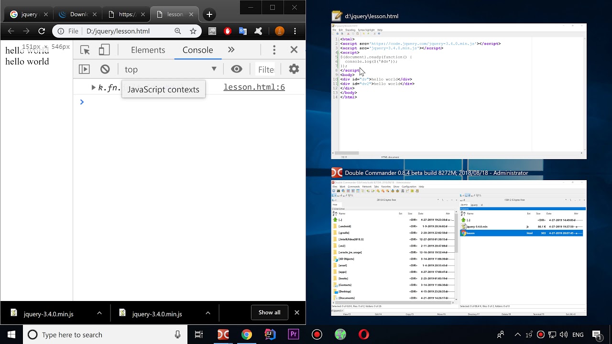The image size is (612, 344).
Task: Open DevTools customize three-dot menu
Action: coord(274,50)
